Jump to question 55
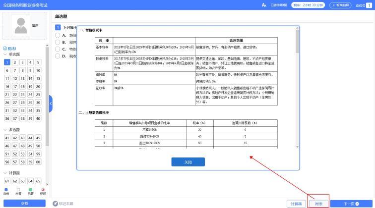This screenshot has height=208, width=375. click(x=38, y=154)
